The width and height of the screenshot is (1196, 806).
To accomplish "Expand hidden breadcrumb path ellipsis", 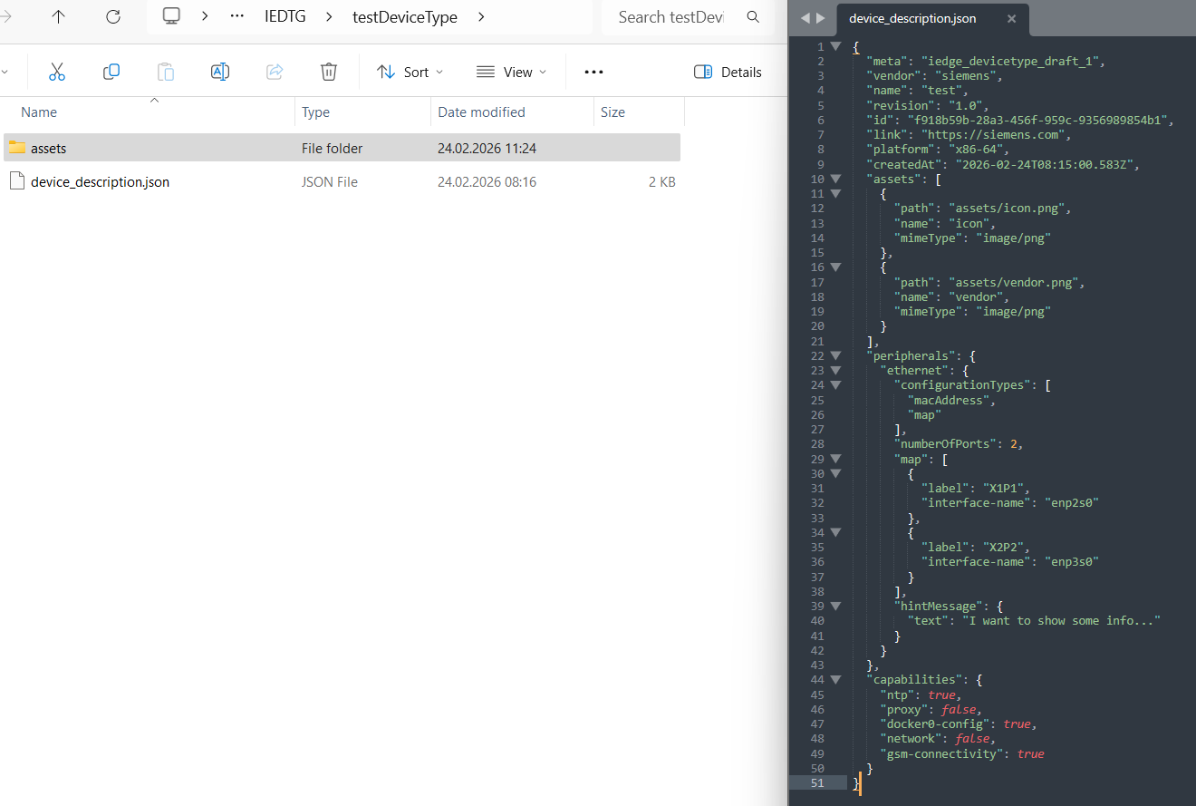I will (x=237, y=16).
